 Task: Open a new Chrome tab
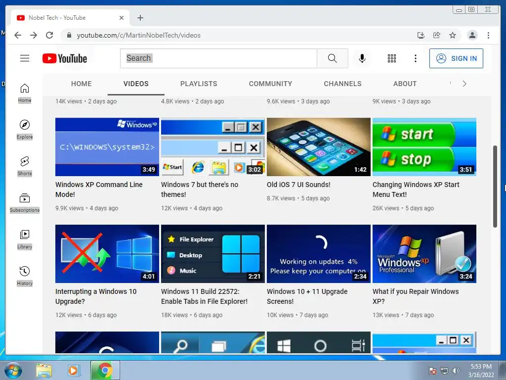click(140, 18)
